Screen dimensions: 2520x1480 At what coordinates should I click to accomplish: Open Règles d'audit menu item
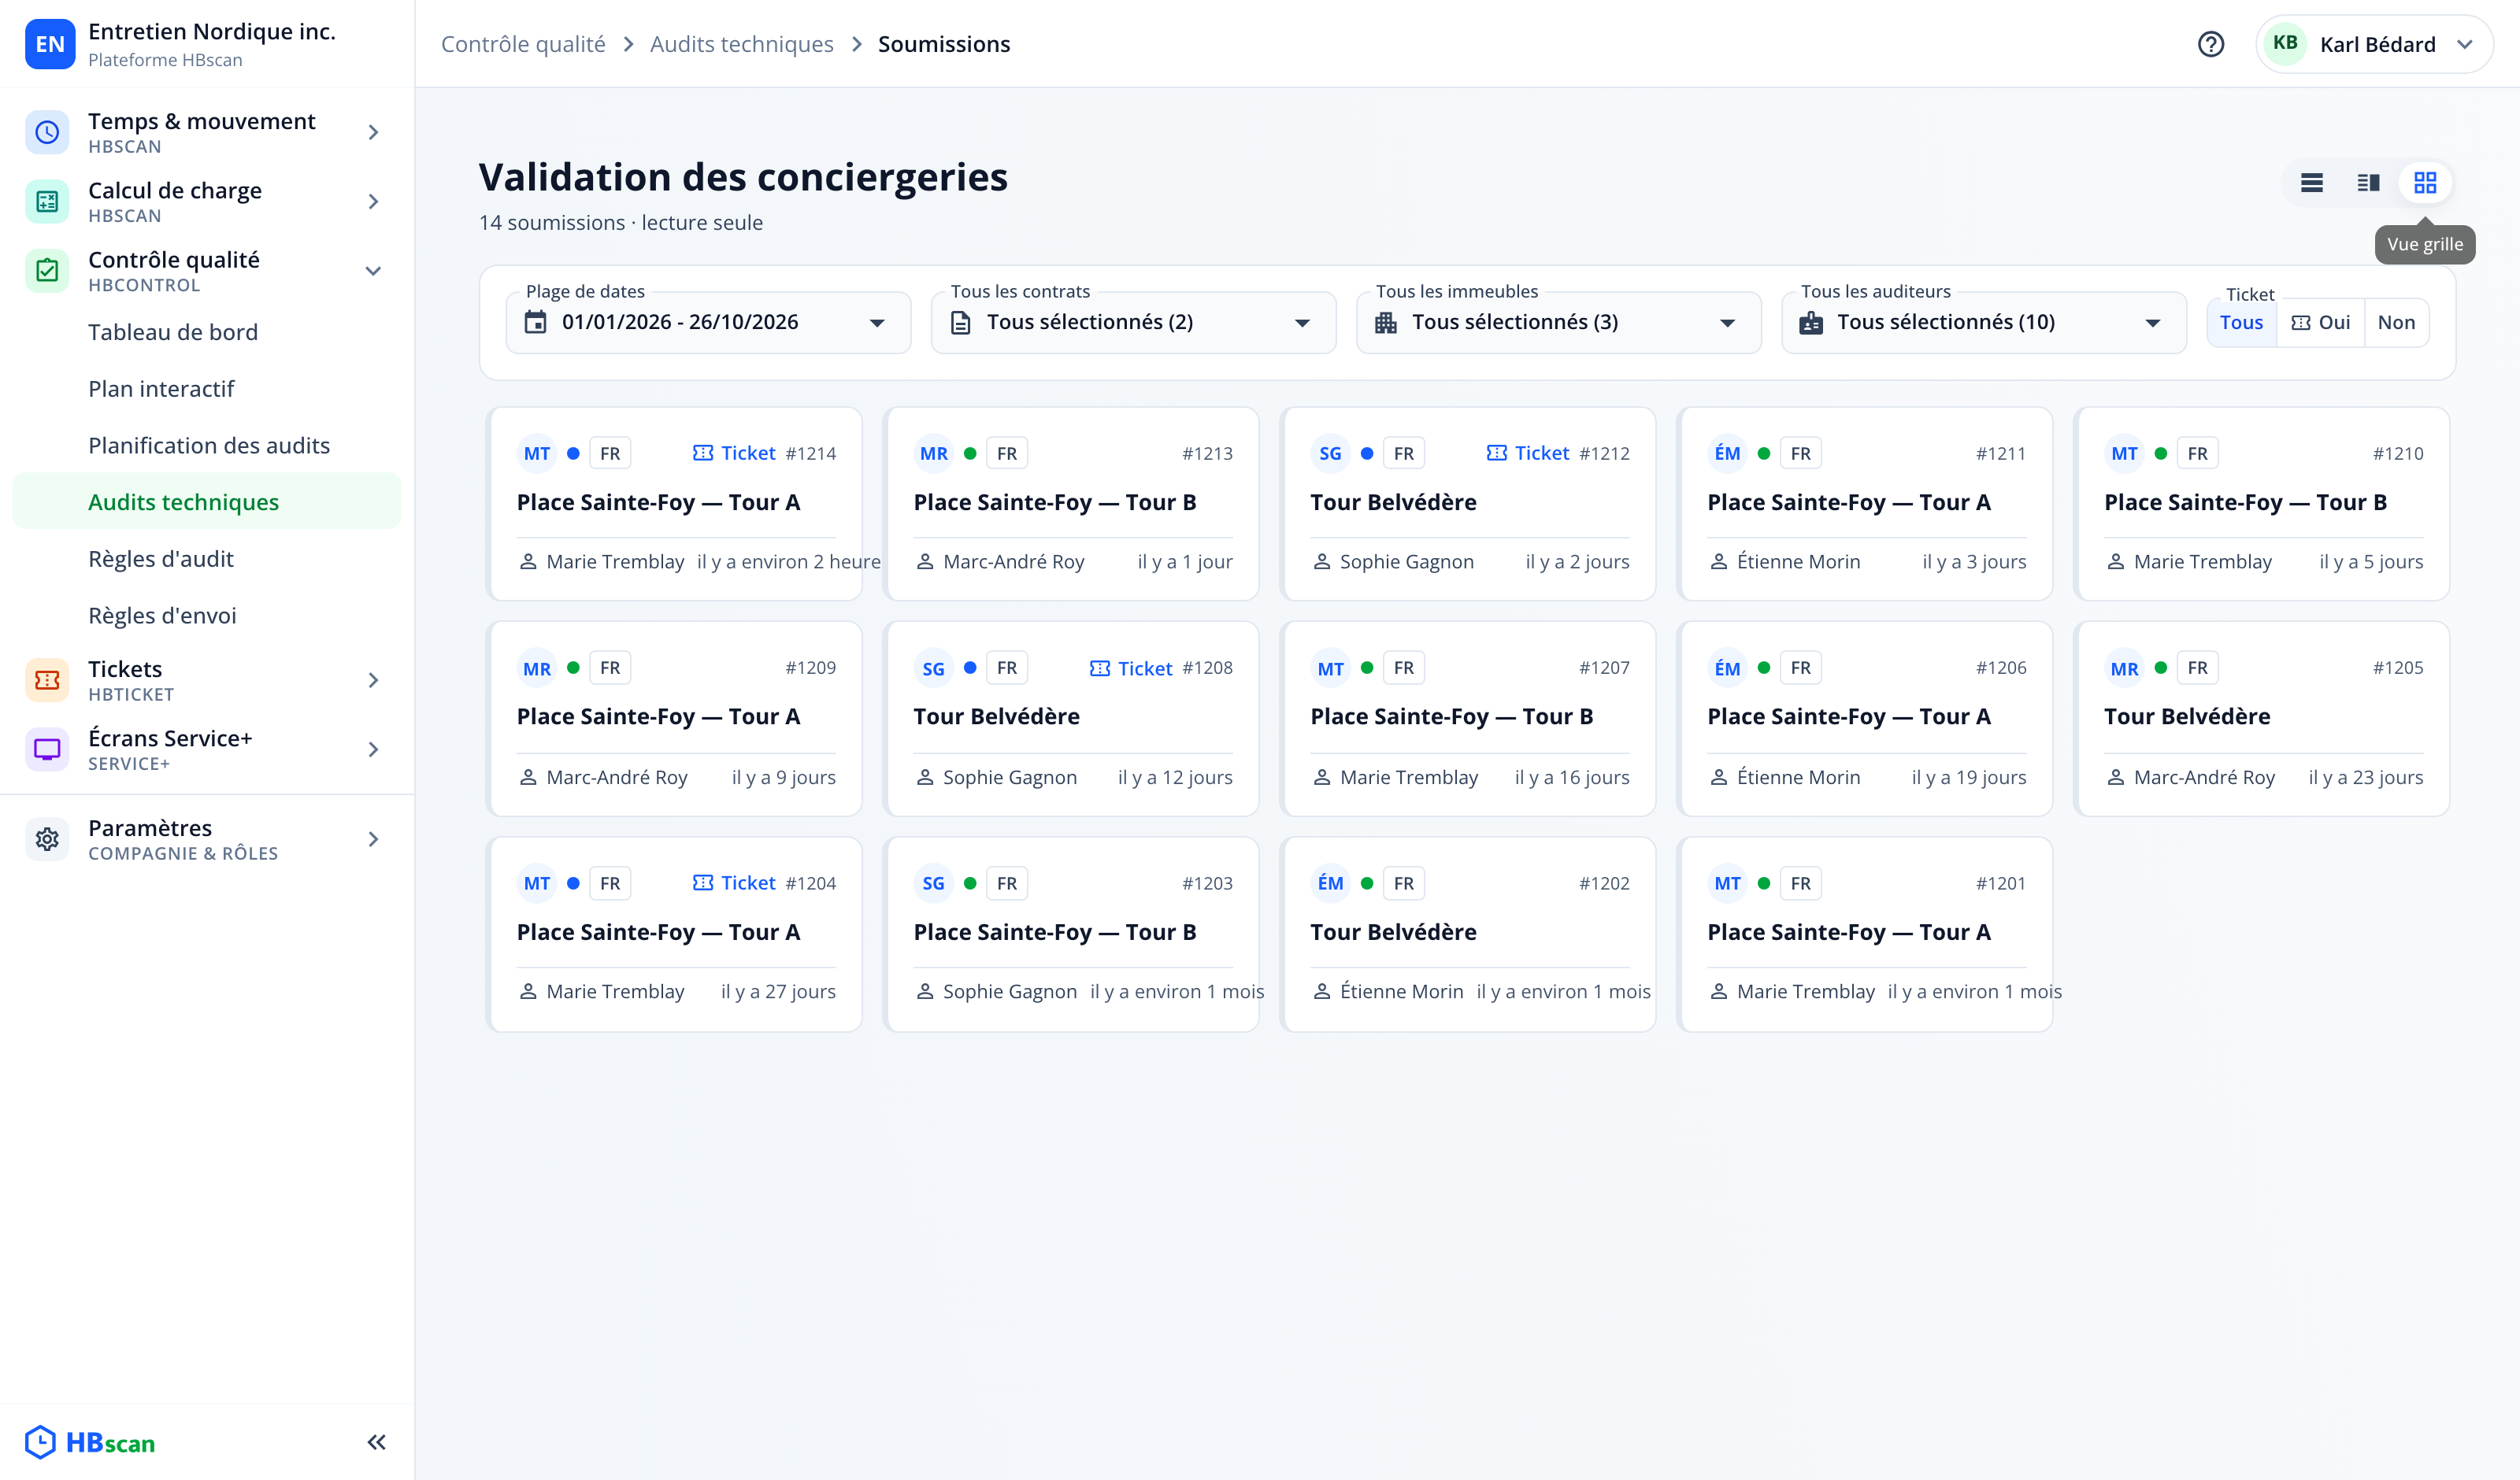[x=207, y=559]
